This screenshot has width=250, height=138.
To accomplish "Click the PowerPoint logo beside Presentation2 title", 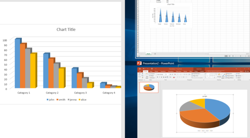I will [x=139, y=63].
